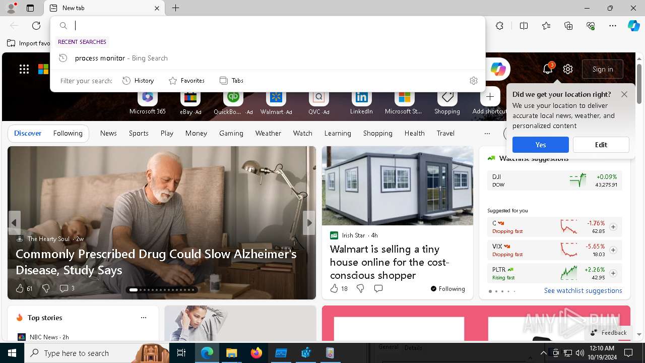645x363 pixels.
Task: Open Walmart tiny house article image
Action: tap(398, 186)
